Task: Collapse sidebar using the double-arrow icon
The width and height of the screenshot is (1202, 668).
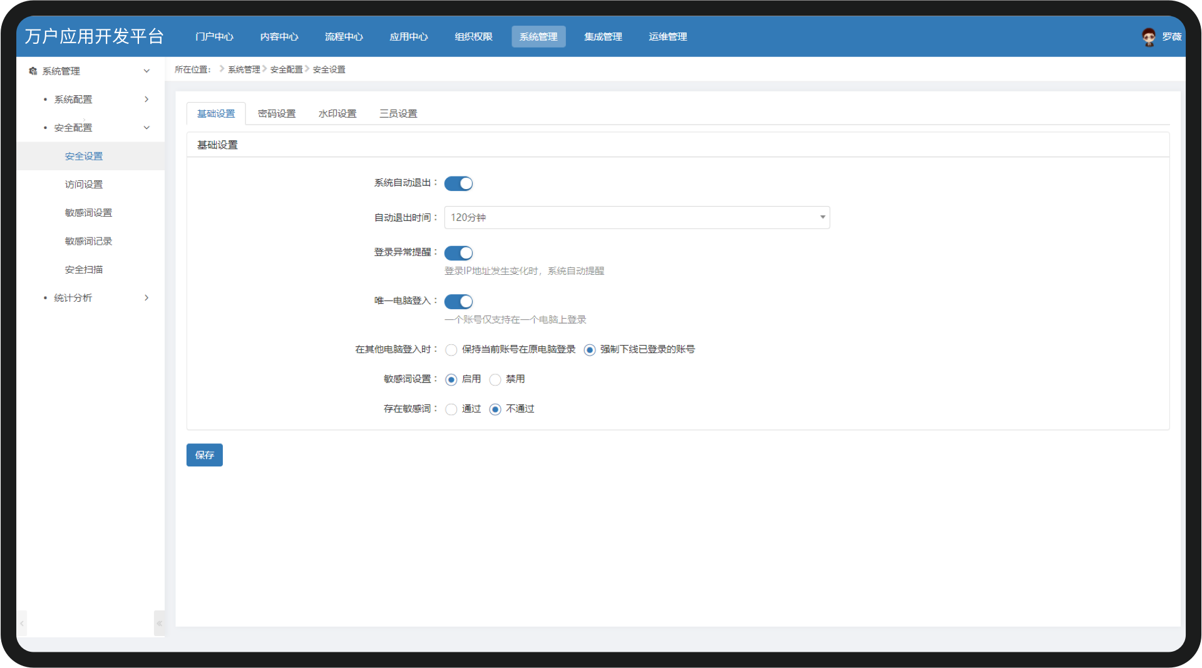Action: coord(159,623)
